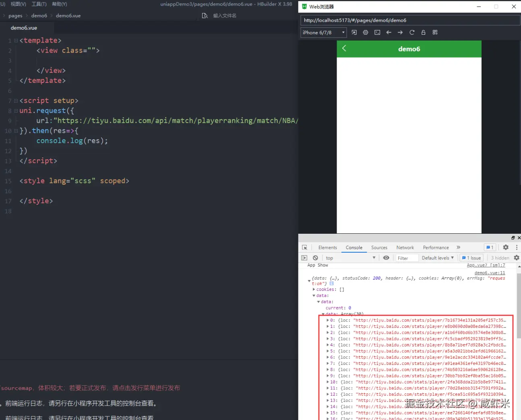Open the top context dropdown
This screenshot has width=521, height=420.
click(350, 258)
